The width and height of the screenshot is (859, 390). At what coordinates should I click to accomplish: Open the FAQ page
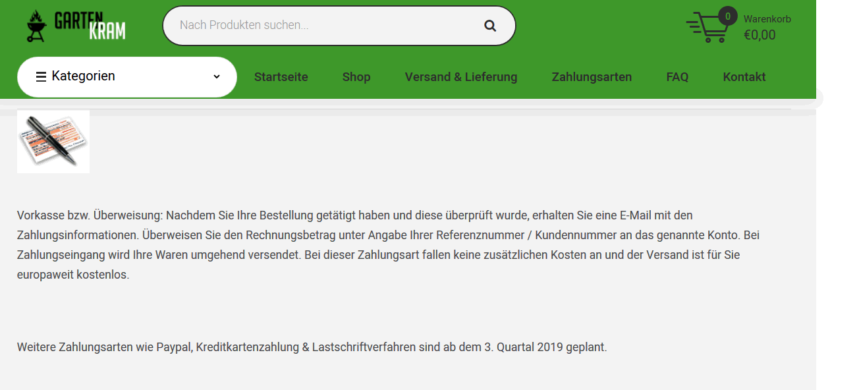click(677, 77)
